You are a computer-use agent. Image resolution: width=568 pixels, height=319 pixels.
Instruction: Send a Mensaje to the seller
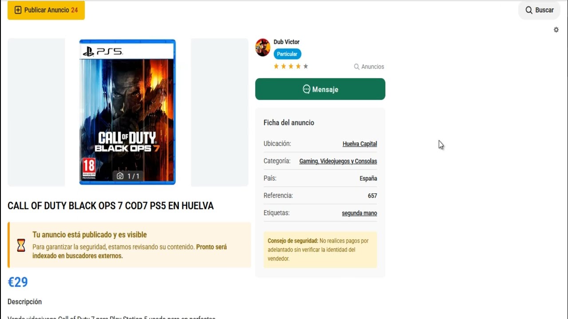[320, 89]
